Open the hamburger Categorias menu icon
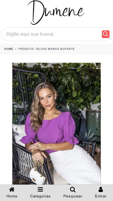This screenshot has height=201, width=113. [x=40, y=189]
